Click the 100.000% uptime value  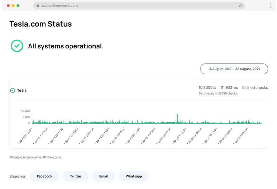click(207, 88)
